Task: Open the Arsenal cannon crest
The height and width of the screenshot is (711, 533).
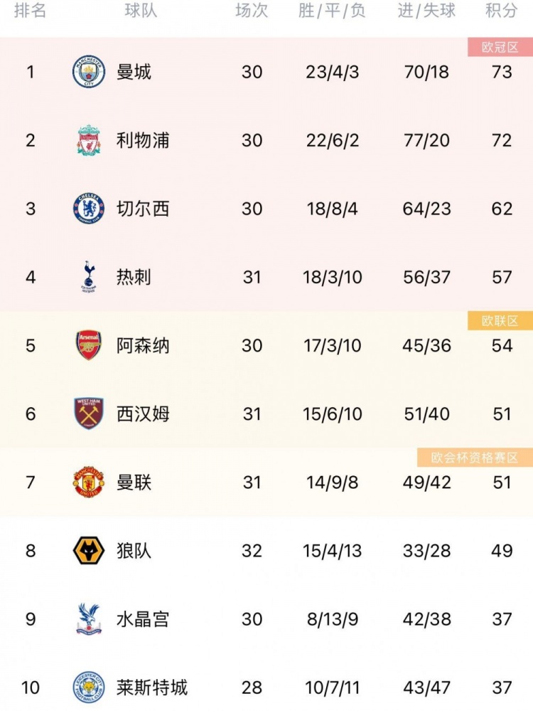Action: click(x=89, y=345)
